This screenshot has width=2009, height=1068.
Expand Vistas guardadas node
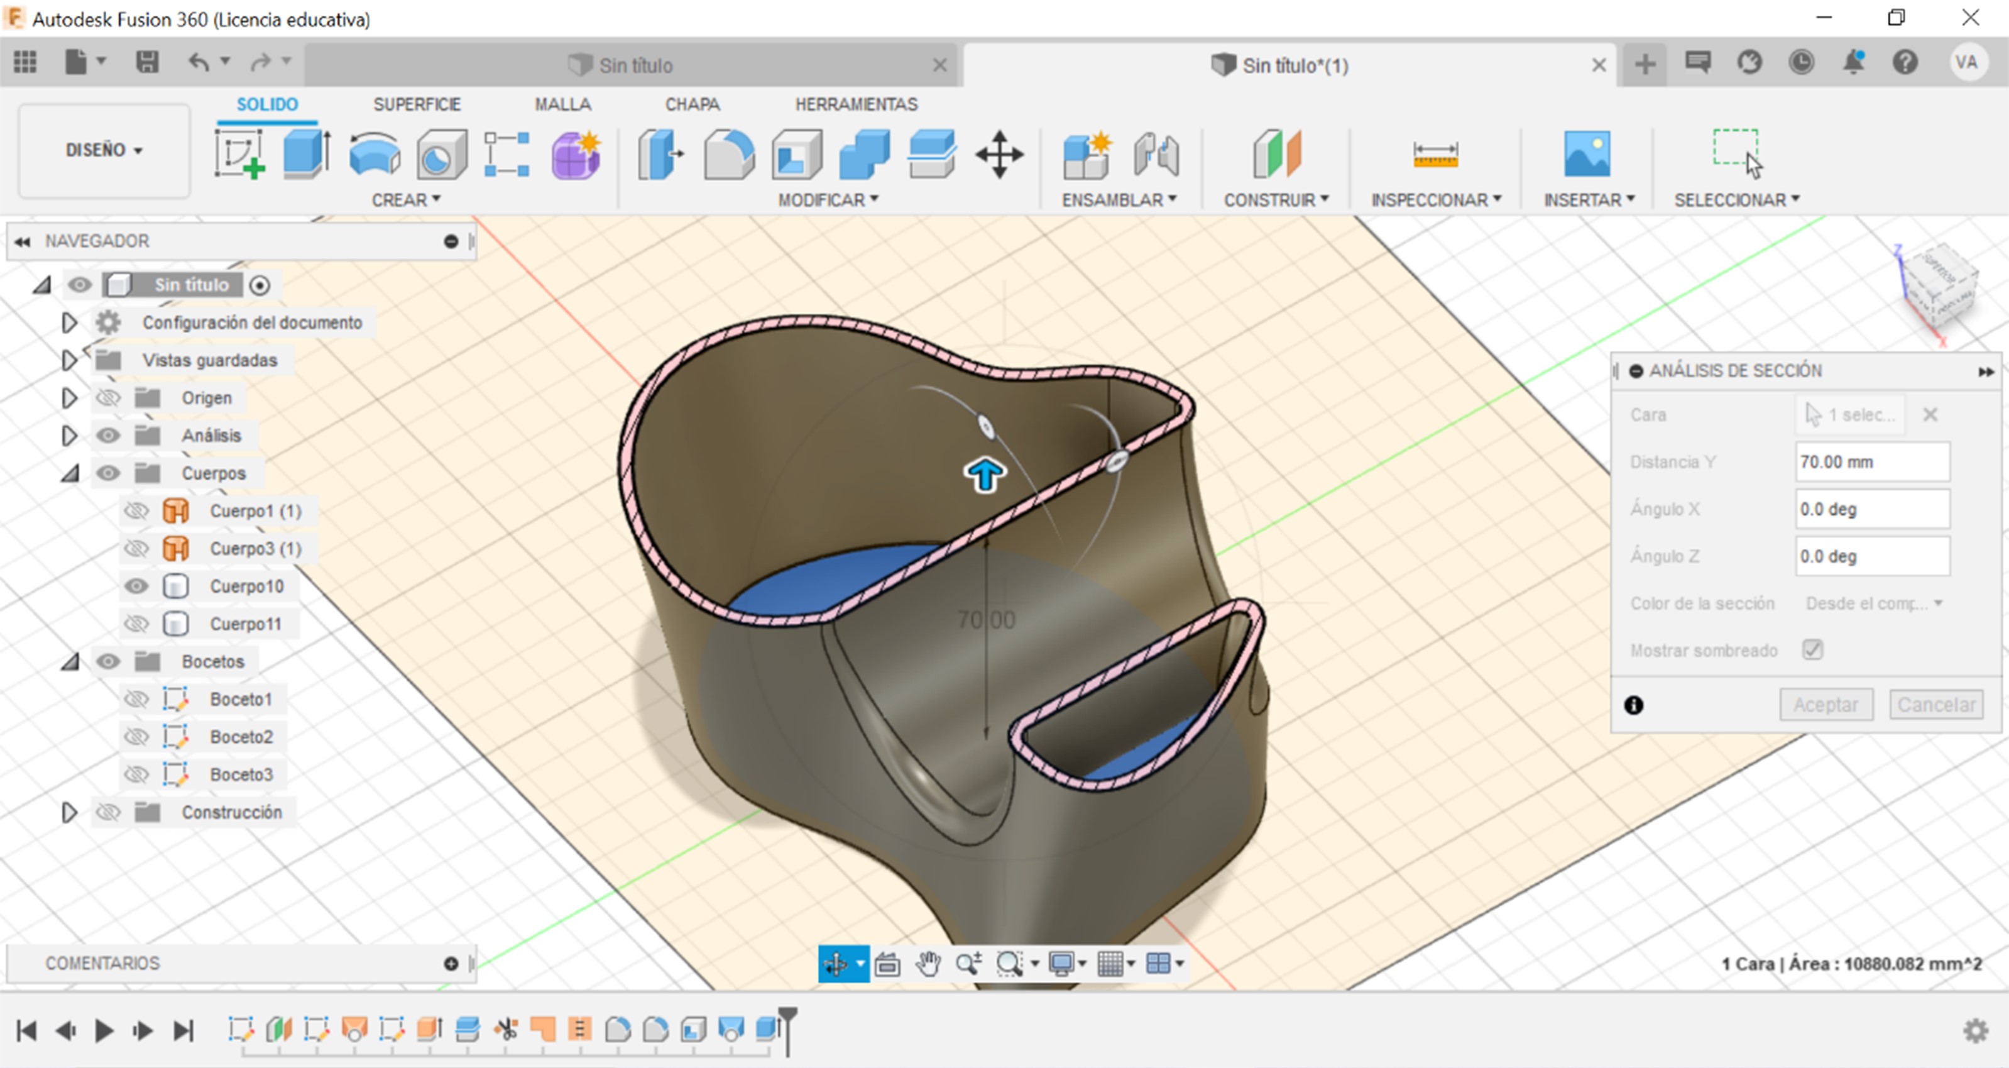click(x=68, y=360)
